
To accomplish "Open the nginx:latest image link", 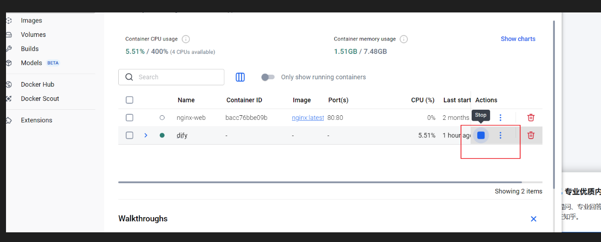I will (x=308, y=118).
